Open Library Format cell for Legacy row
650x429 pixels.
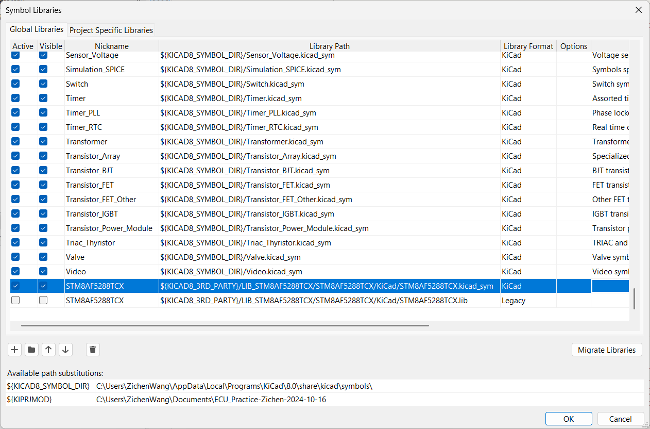point(528,300)
